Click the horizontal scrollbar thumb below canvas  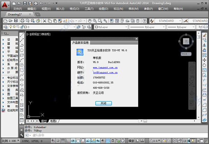(145, 121)
